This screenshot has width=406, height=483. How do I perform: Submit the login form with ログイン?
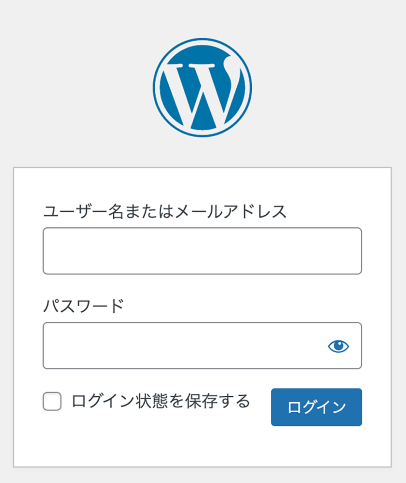[316, 407]
